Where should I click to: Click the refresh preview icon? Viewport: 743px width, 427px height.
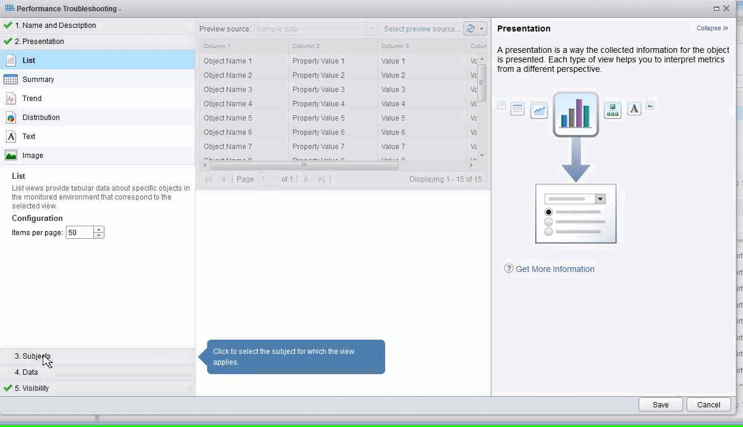(x=471, y=29)
